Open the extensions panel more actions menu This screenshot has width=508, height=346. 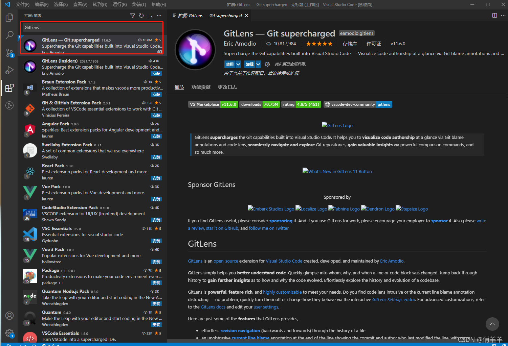click(159, 16)
